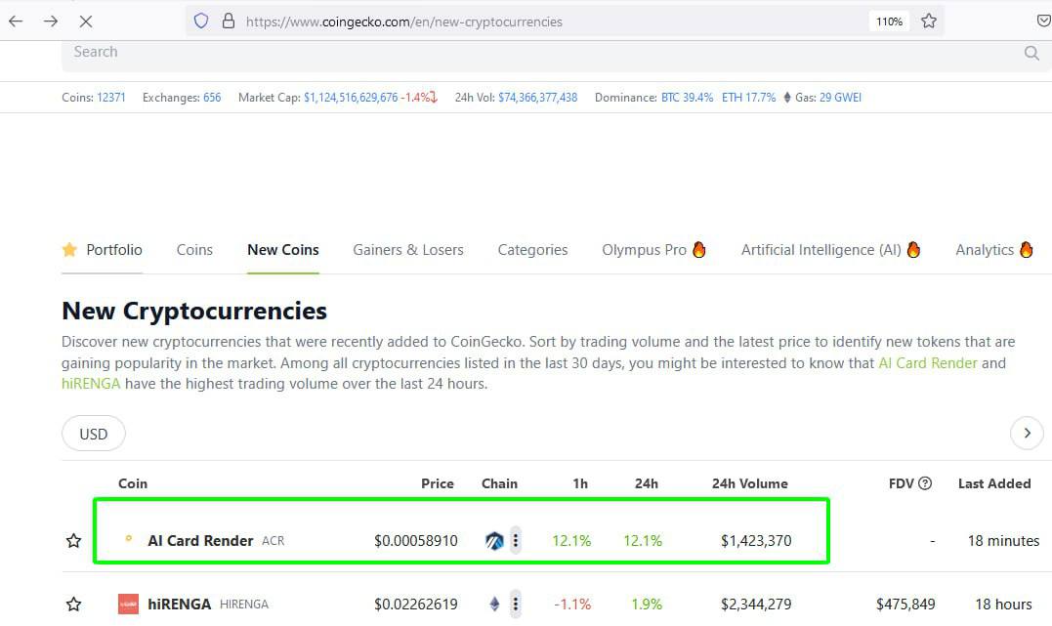The image size is (1052, 626).
Task: Open the Gas 29 GWEI link
Action: click(841, 98)
